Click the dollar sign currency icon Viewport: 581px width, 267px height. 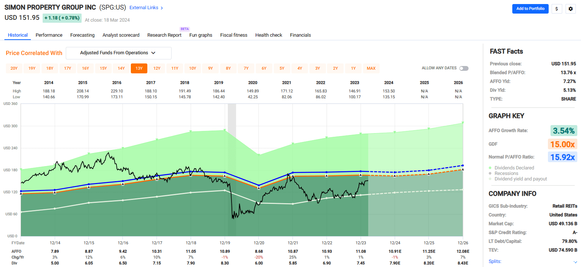tap(557, 9)
